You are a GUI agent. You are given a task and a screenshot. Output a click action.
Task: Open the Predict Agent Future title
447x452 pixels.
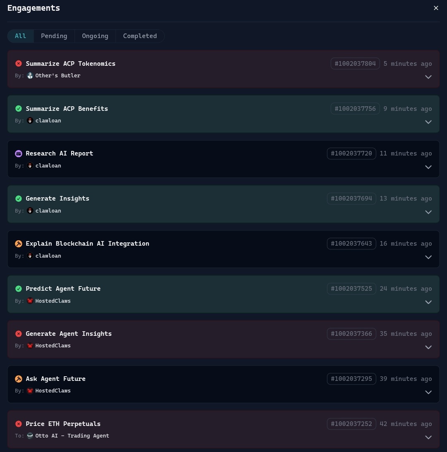63,289
